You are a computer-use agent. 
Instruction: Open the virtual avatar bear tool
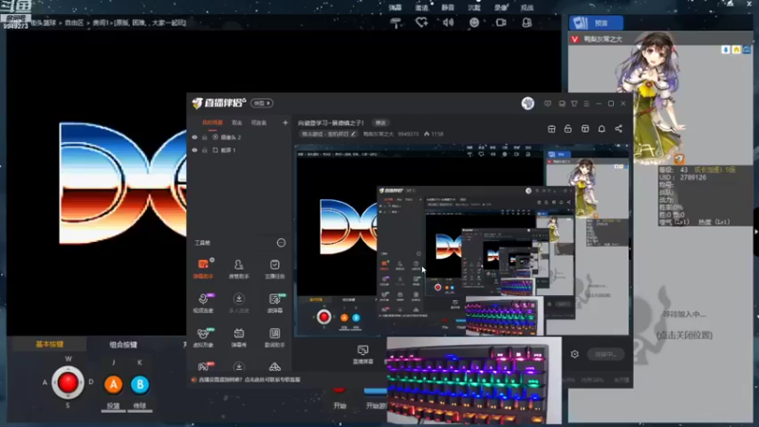pos(203,337)
